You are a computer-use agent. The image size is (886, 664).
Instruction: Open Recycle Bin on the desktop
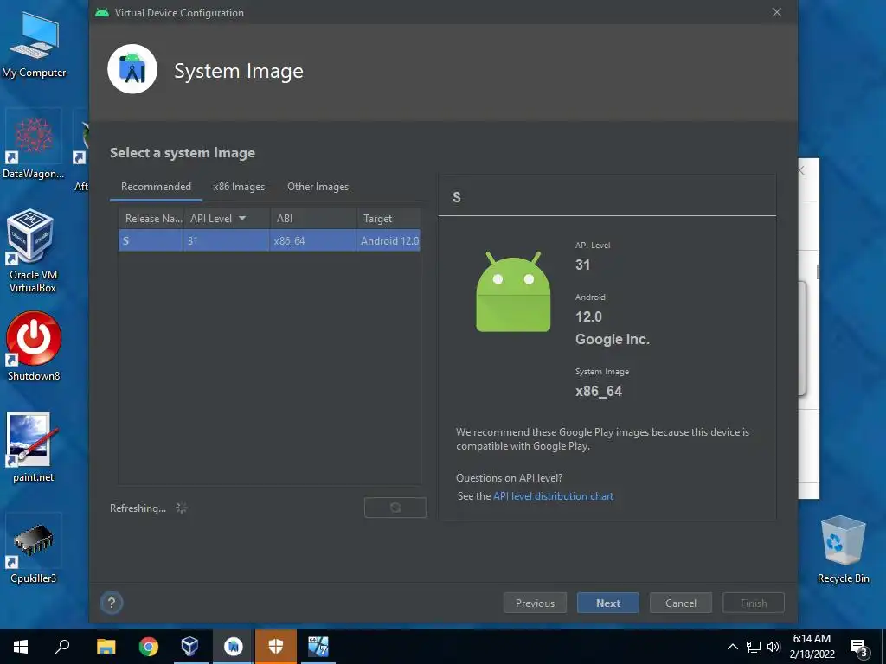pos(843,549)
